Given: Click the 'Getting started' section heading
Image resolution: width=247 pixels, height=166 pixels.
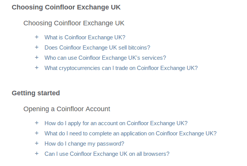Looking at the screenshot, I should click(36, 93).
